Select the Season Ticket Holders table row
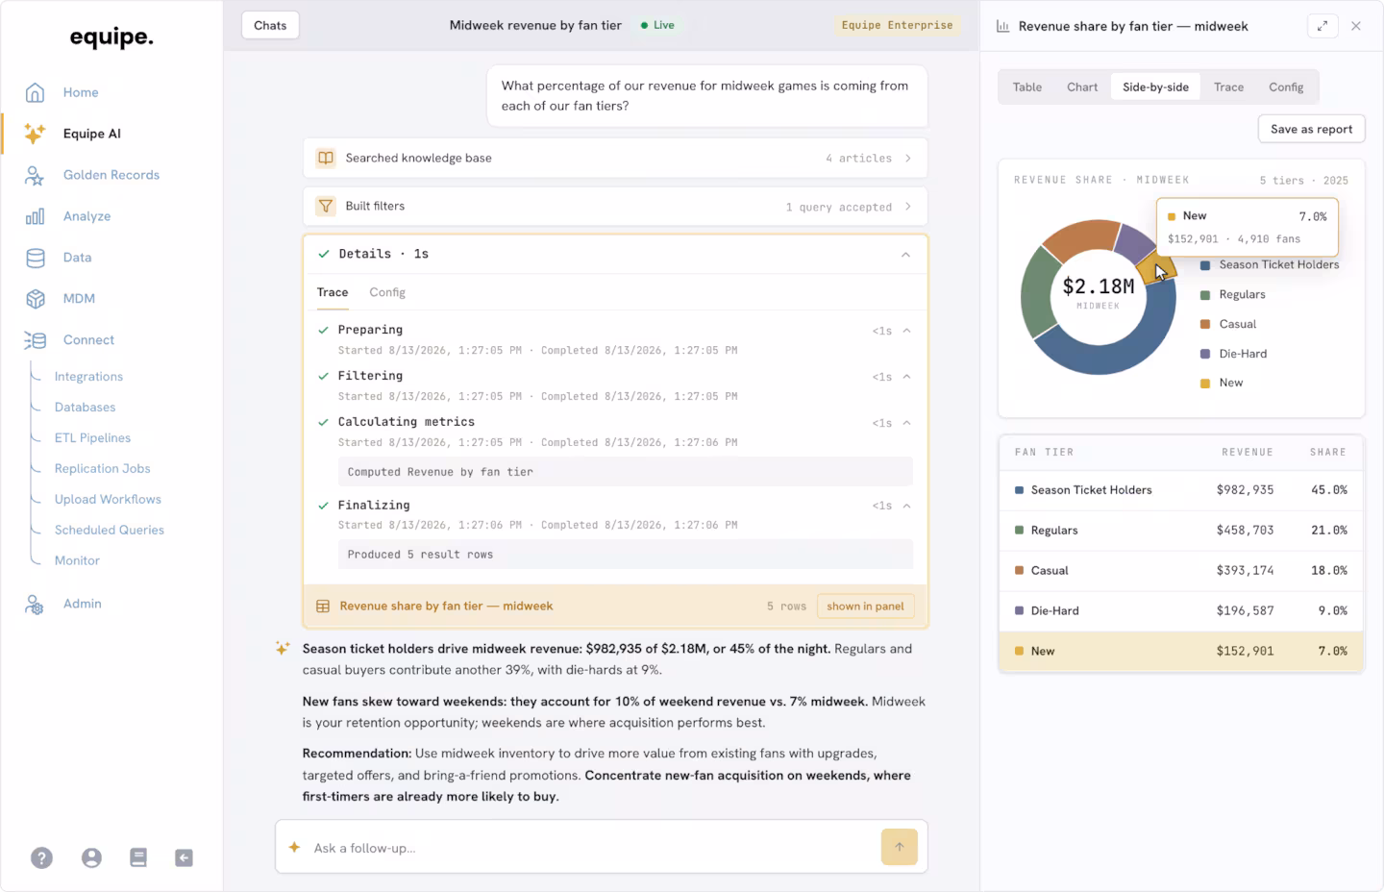Image resolution: width=1384 pixels, height=892 pixels. point(1181,490)
